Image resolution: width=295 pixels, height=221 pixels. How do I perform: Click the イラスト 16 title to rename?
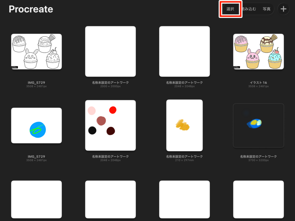pyautogui.click(x=258, y=83)
